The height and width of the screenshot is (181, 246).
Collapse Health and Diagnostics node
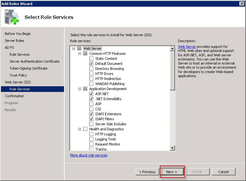[79, 129]
